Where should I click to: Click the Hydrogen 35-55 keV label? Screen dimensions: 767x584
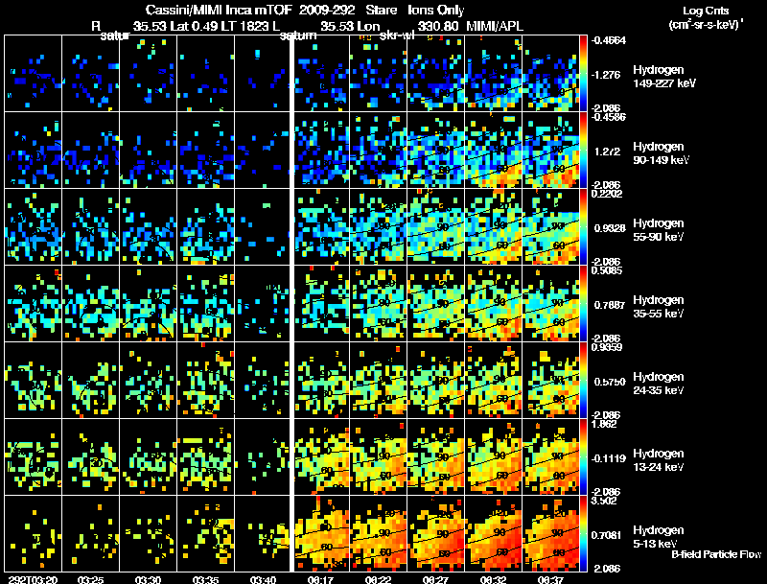[659, 307]
